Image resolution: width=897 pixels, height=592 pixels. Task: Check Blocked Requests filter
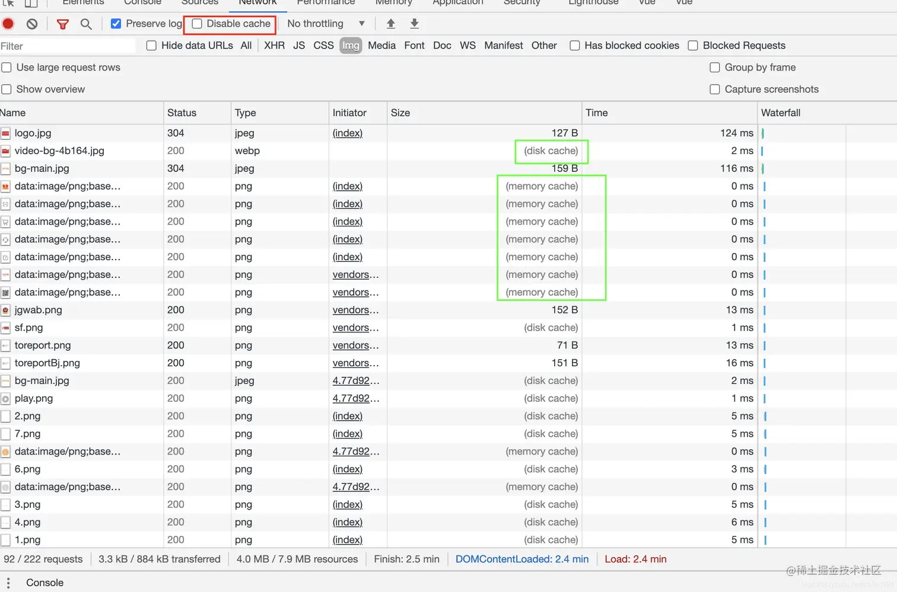tap(692, 46)
